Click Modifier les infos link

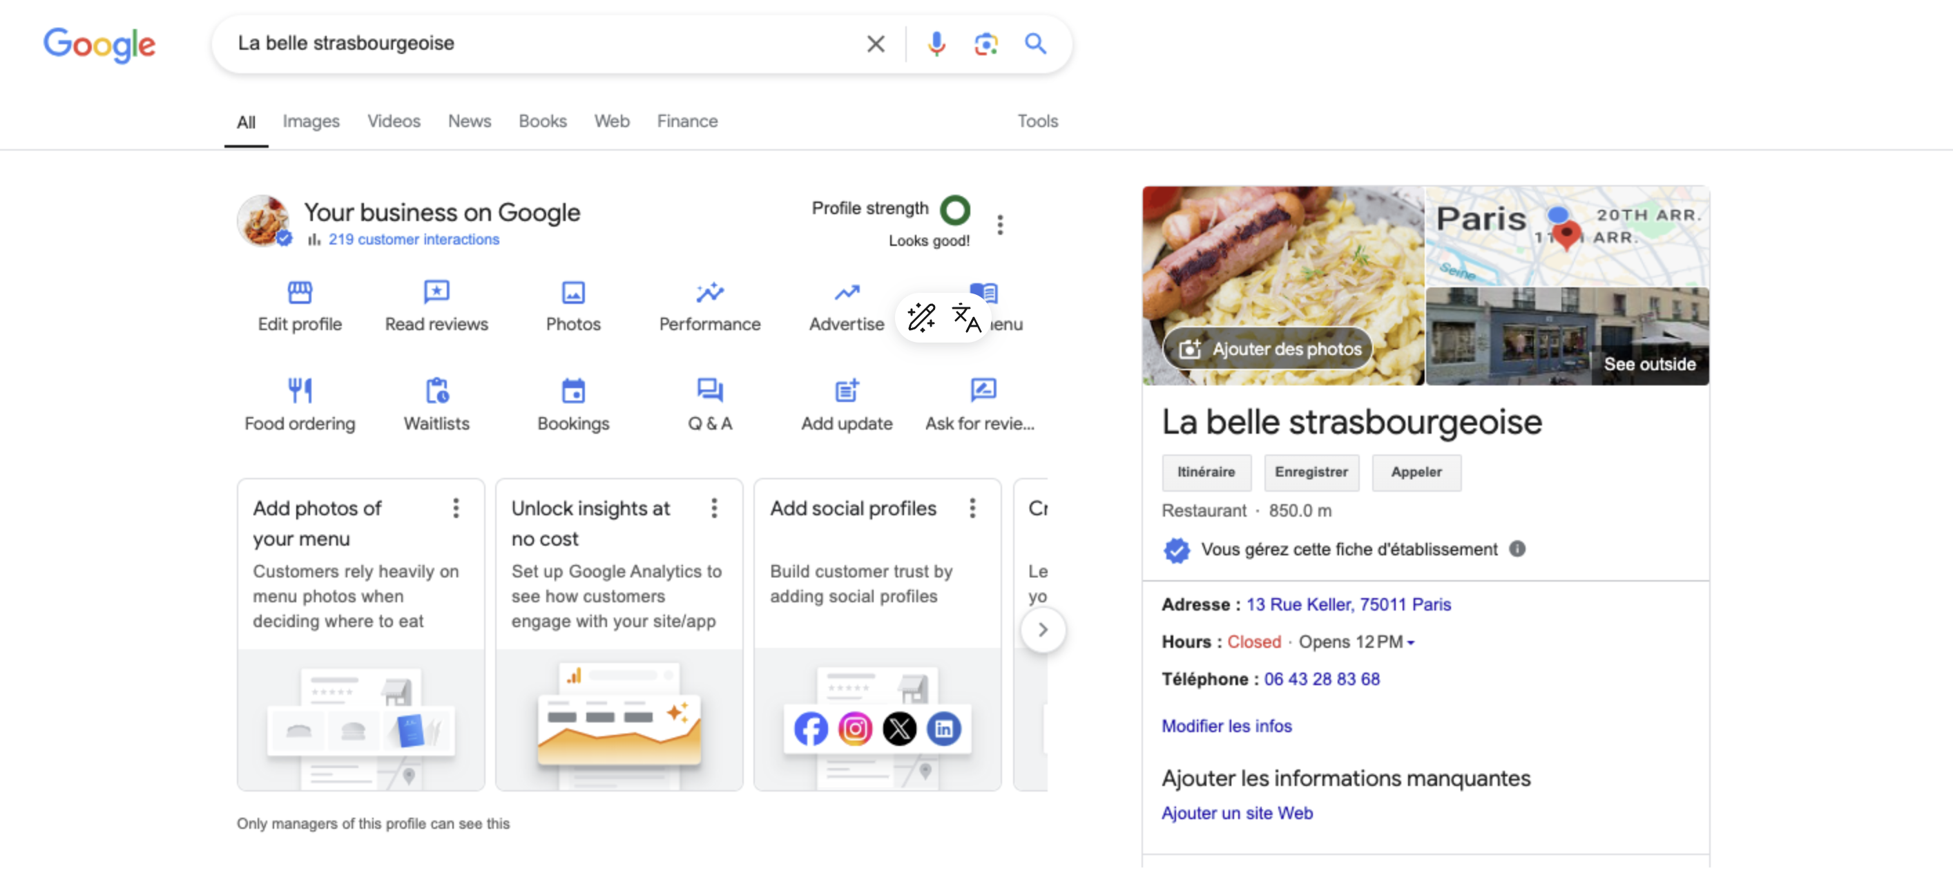[x=1226, y=726]
